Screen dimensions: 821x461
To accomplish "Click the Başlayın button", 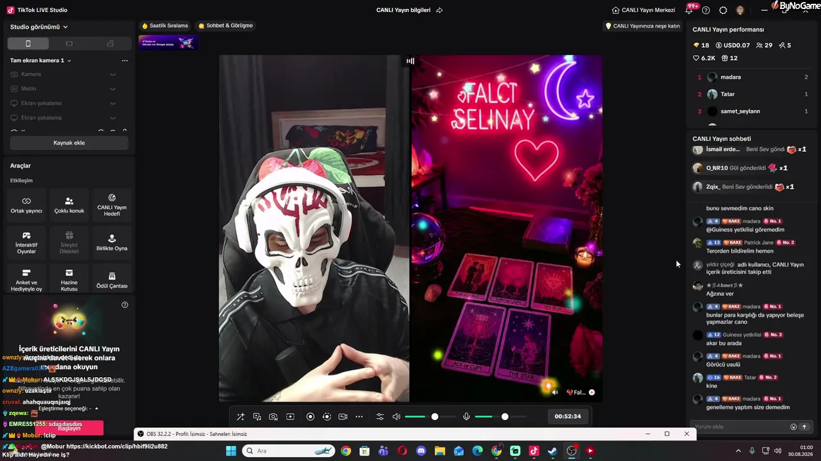I will 69,428.
